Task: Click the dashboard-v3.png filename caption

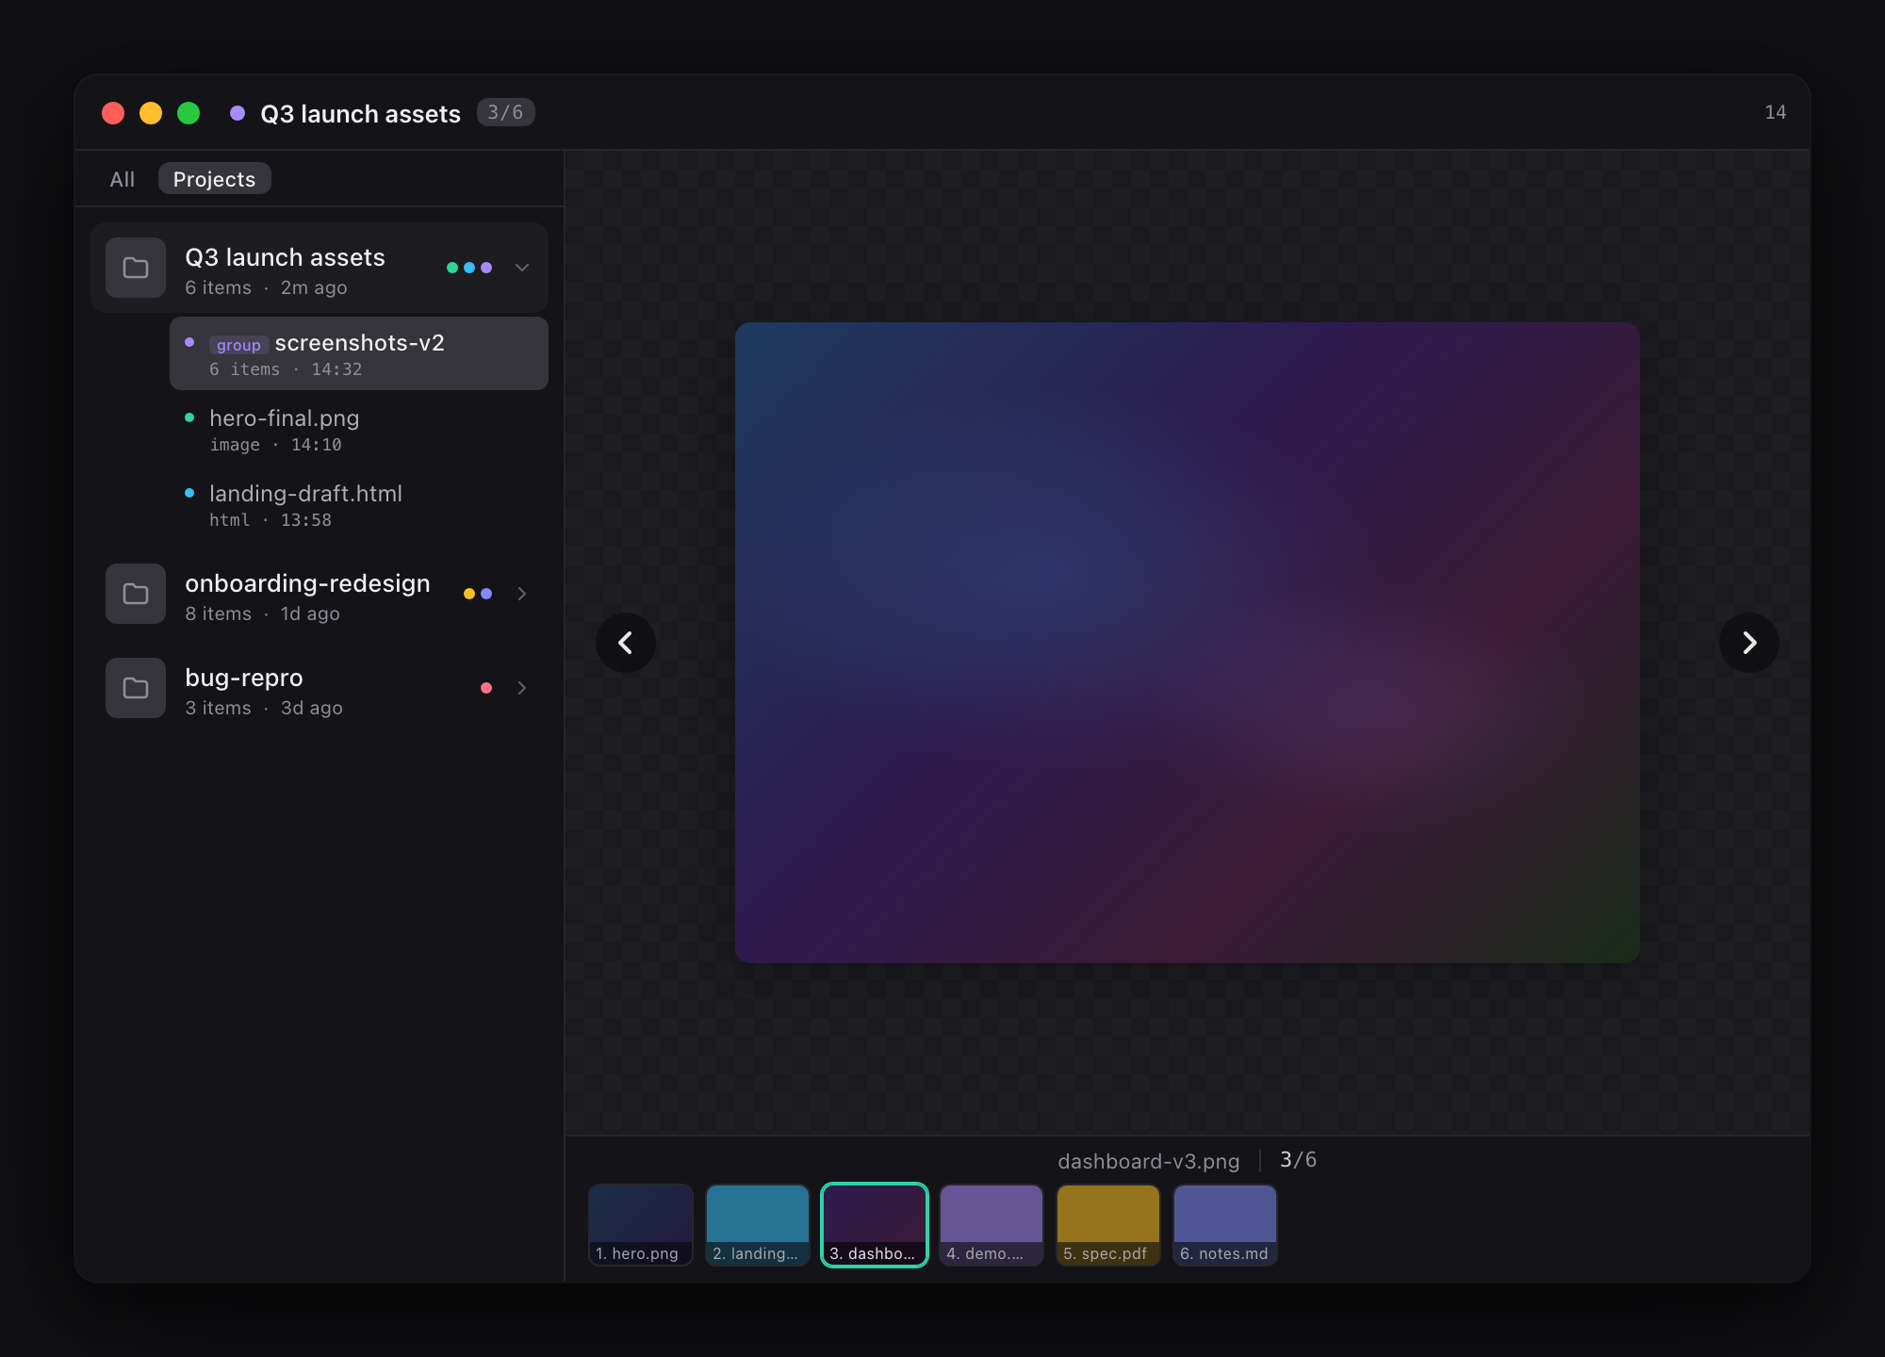Action: tap(1149, 1161)
